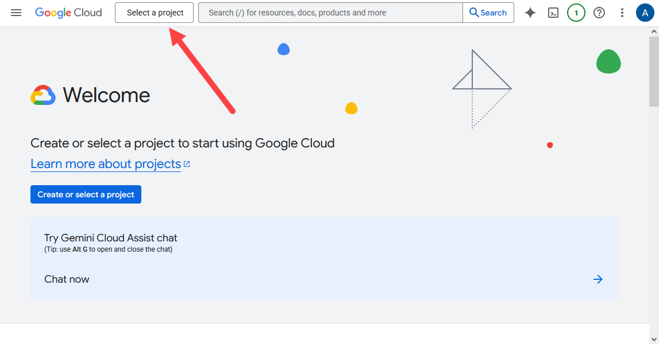Open the main navigation hamburger menu
The image size is (659, 344).
16,13
